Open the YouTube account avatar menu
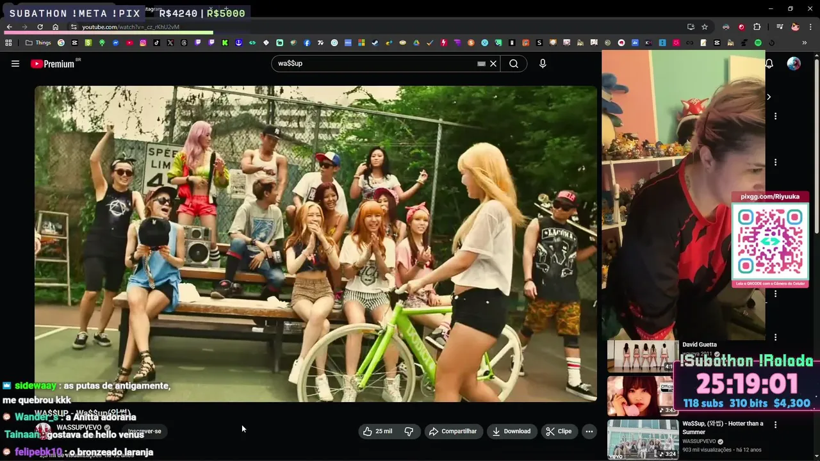The width and height of the screenshot is (820, 461). tap(794, 63)
